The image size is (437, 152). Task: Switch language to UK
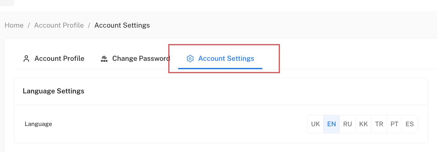[315, 124]
